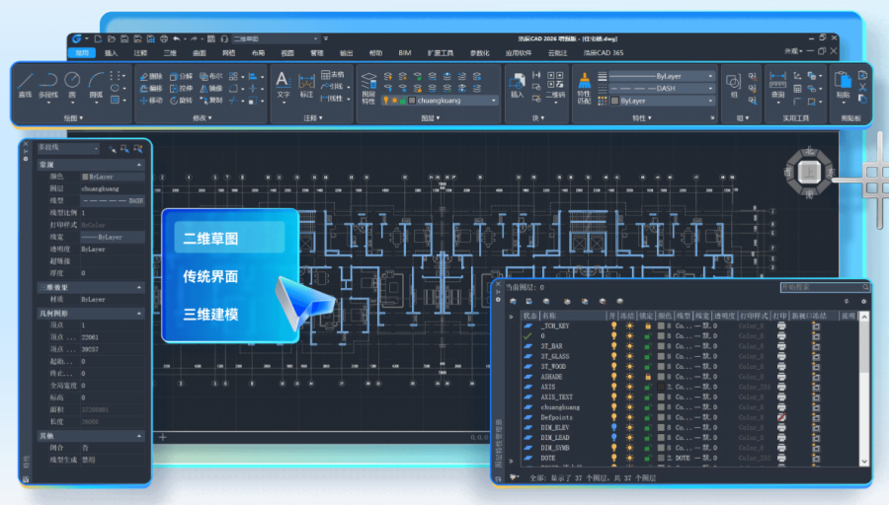Open the chuangkuang layer dropdown in ribbon
This screenshot has height=505, width=889.
494,101
